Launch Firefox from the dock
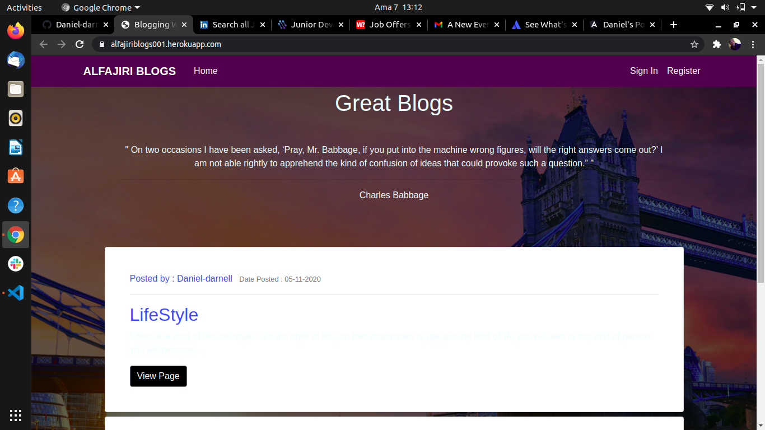The image size is (765, 430). 15,31
